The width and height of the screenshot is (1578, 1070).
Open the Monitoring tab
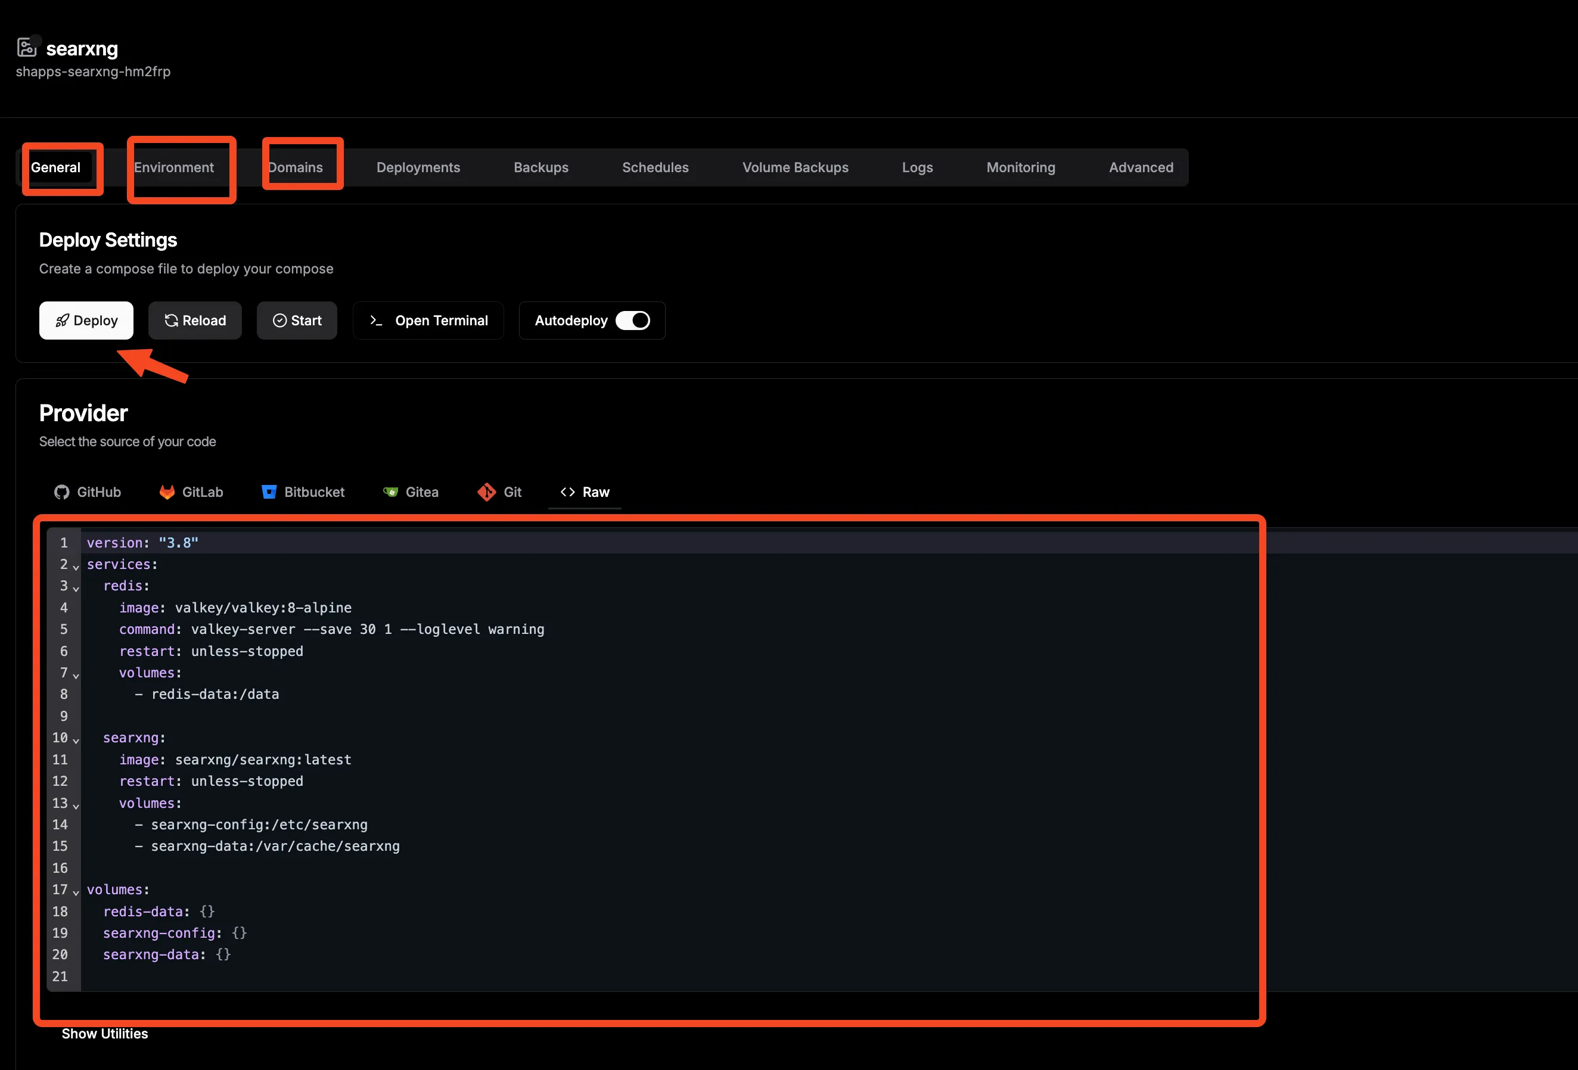(1021, 167)
